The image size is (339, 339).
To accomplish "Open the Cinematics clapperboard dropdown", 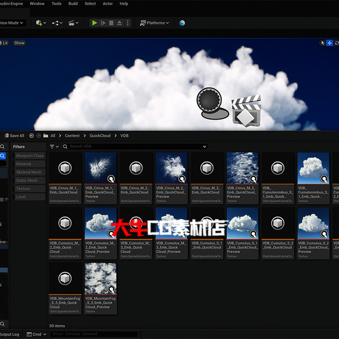I will (x=73, y=23).
